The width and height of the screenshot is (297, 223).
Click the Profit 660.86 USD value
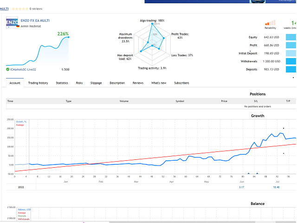pyautogui.click(x=271, y=46)
